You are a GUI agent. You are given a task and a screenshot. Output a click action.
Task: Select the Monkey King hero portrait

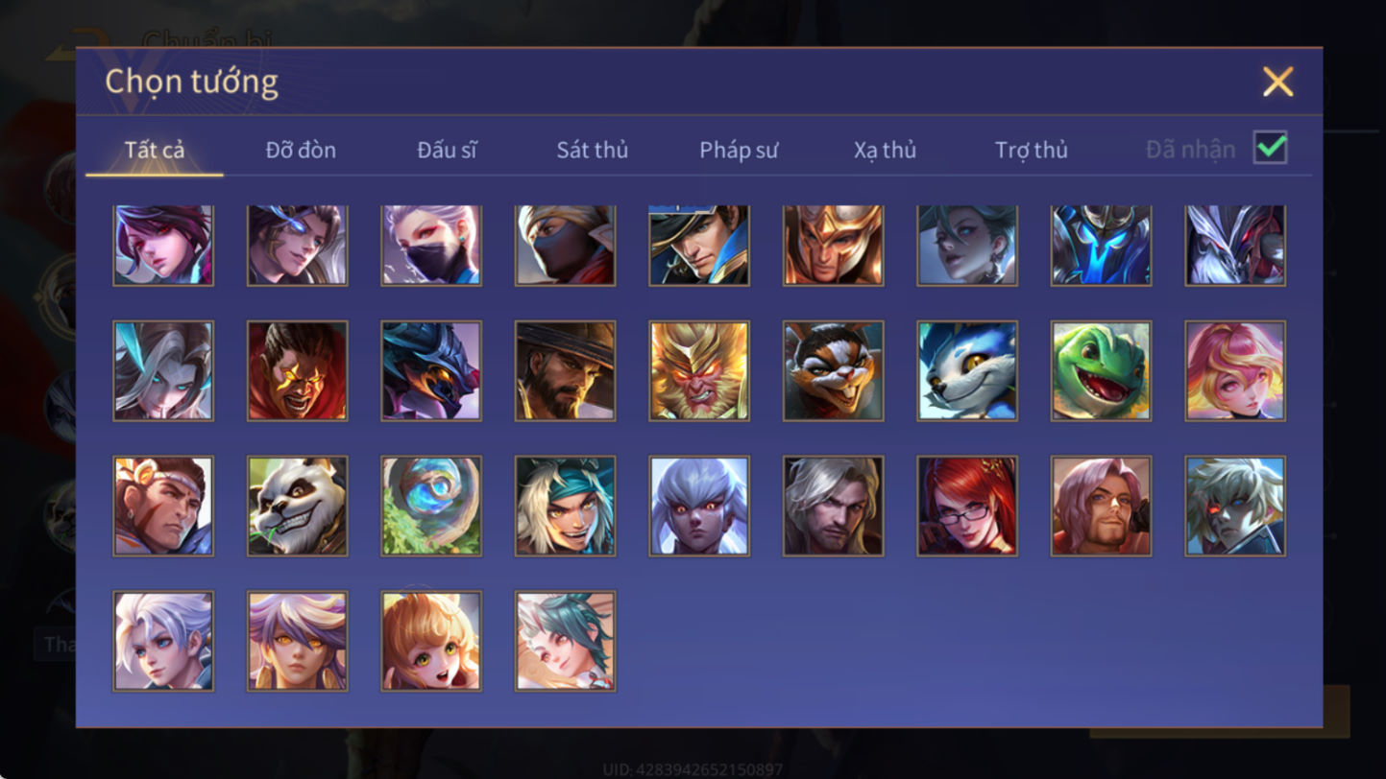click(x=699, y=371)
